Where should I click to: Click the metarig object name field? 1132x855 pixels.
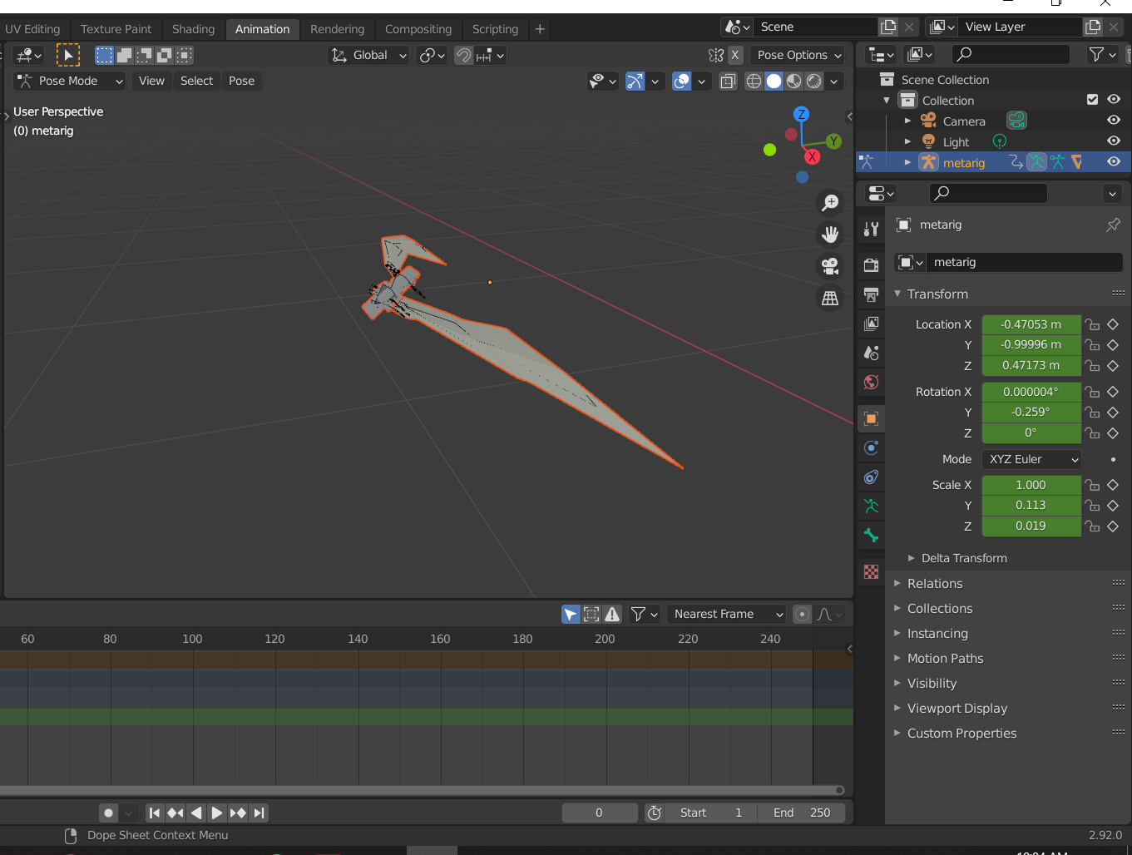[1024, 262]
